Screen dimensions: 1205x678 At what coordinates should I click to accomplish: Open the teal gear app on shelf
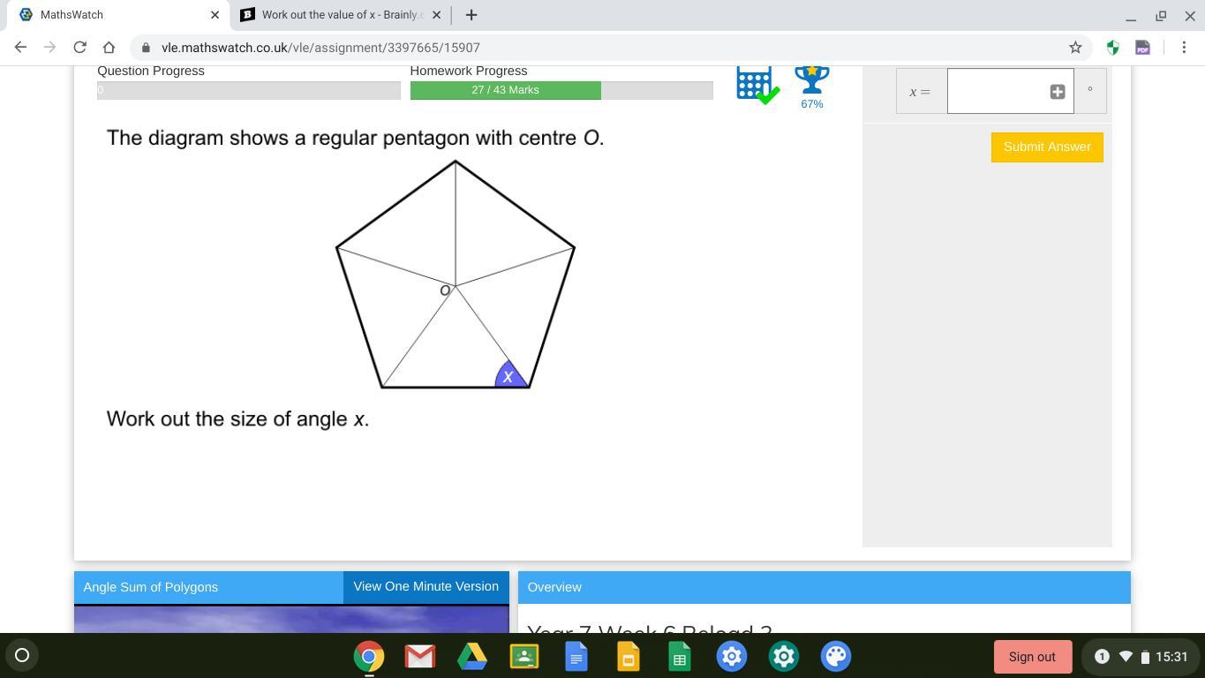(784, 656)
